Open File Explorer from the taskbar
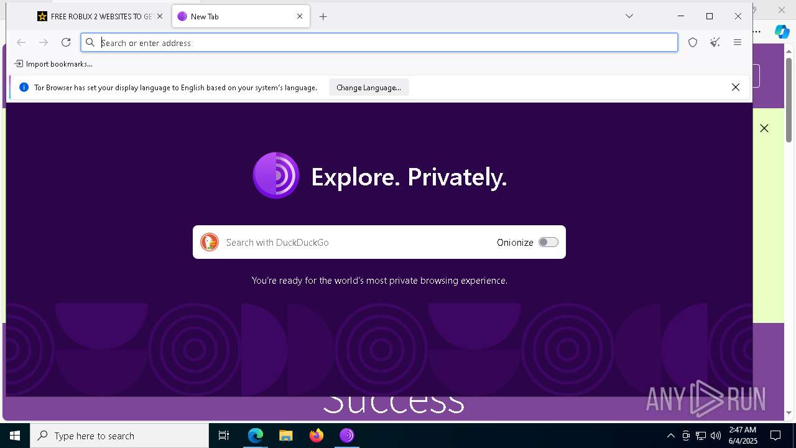 tap(286, 436)
